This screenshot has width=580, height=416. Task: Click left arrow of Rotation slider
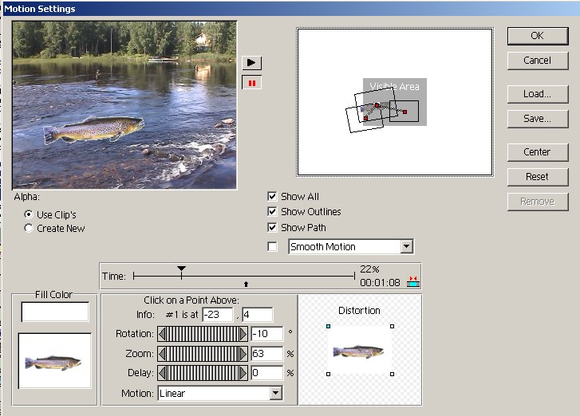(162, 334)
